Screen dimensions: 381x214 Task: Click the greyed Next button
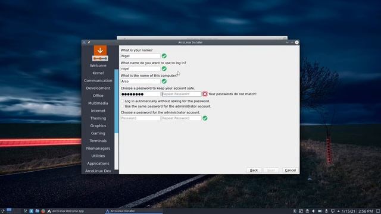271,171
